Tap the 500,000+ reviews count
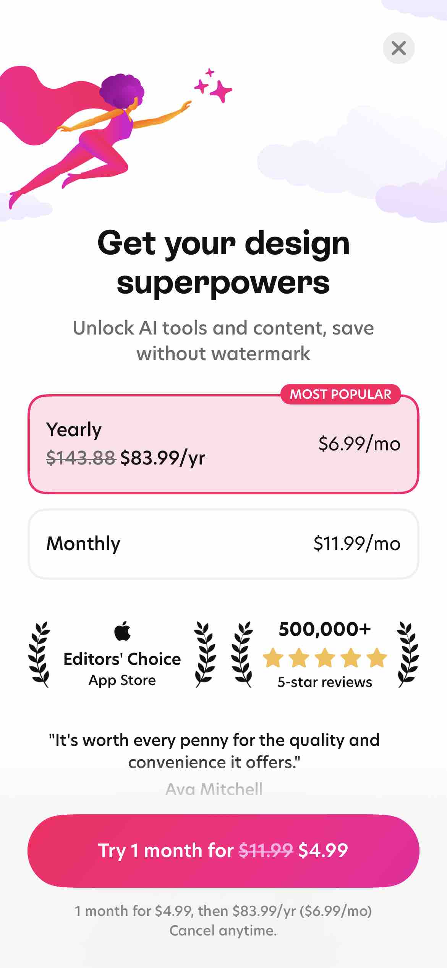This screenshot has height=968, width=447. pyautogui.click(x=325, y=629)
